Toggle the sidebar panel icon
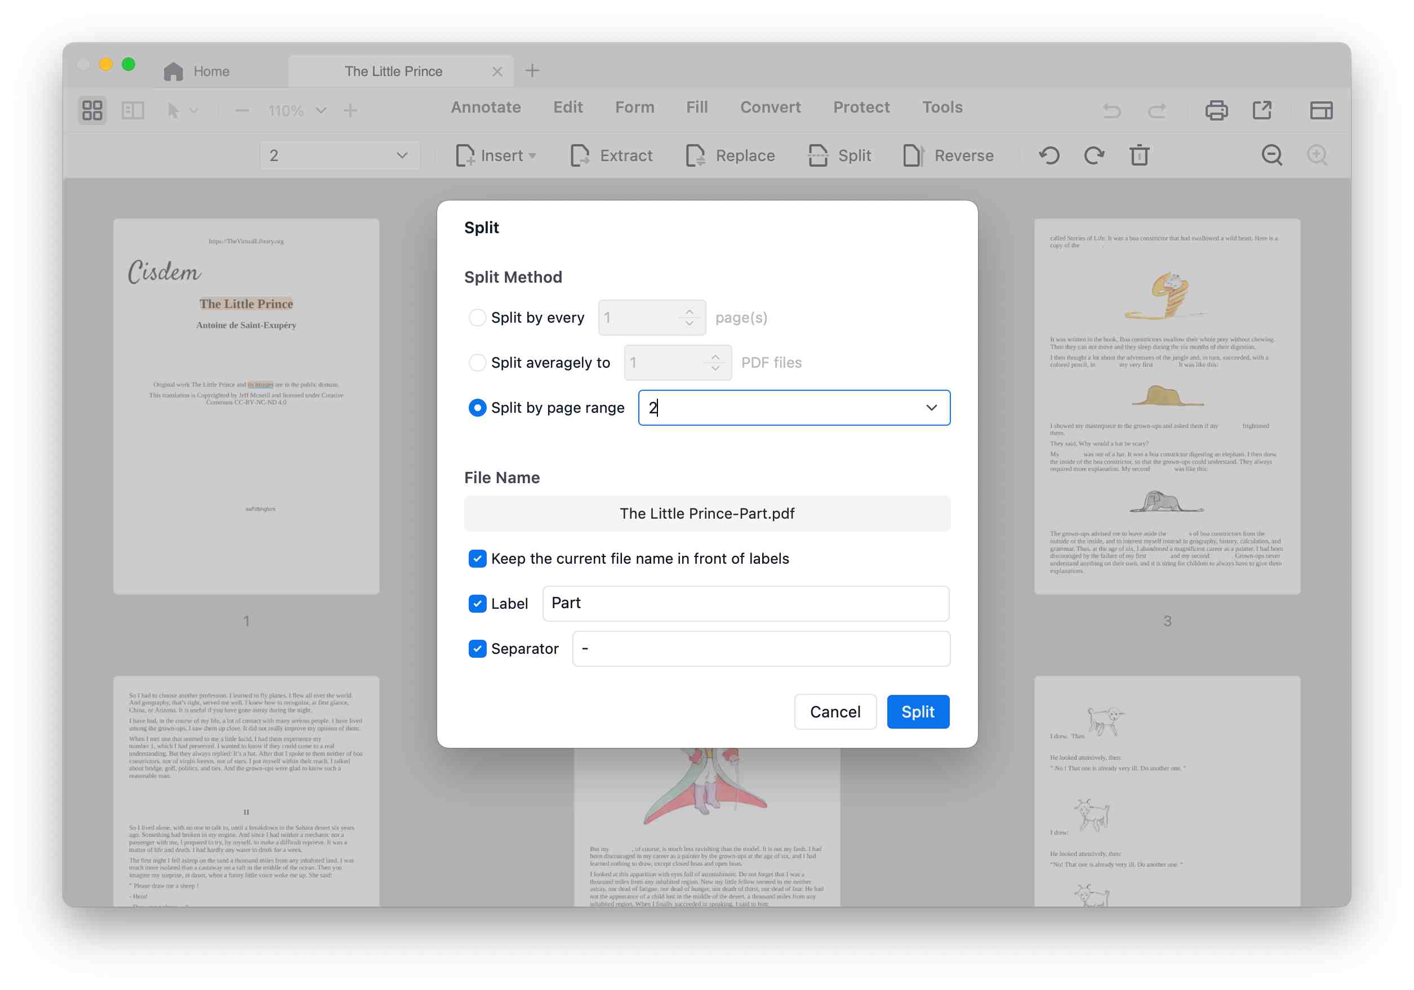The height and width of the screenshot is (990, 1414). (x=132, y=110)
